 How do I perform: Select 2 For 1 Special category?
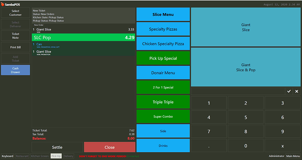coord(163,87)
